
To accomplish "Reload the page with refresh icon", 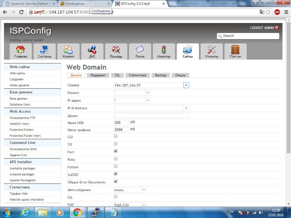I will pos(22,12).
